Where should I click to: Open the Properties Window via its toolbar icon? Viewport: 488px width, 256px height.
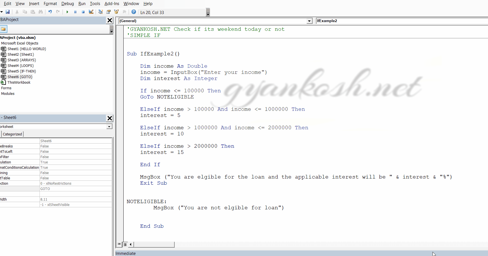click(x=108, y=12)
